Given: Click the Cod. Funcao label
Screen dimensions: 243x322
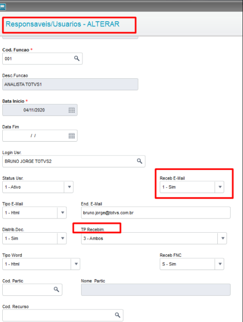Looking at the screenshot, I should pyautogui.click(x=16, y=50).
